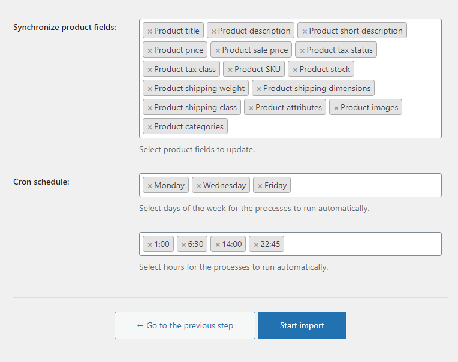
Task: Remove the 22:45 hour tag
Action: (256, 245)
